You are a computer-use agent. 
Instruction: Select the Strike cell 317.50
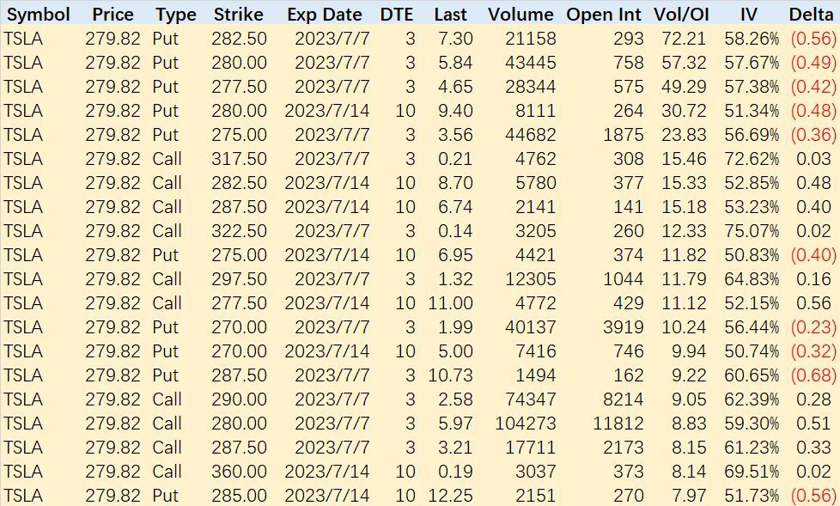coord(239,159)
